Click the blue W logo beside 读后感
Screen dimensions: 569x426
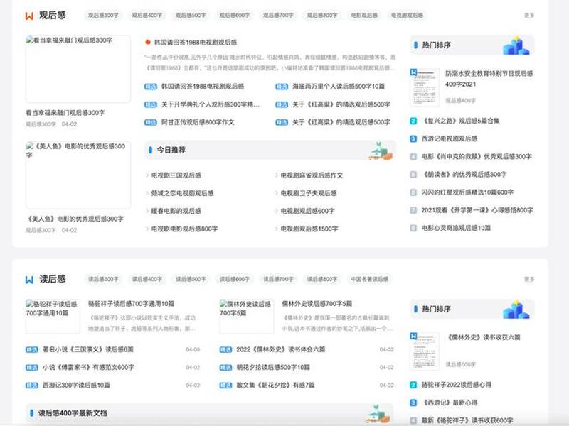[x=29, y=279]
